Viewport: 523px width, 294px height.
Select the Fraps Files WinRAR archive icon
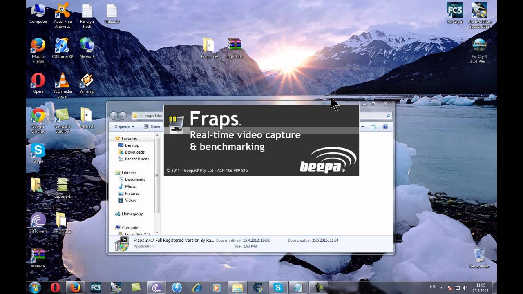(x=234, y=49)
